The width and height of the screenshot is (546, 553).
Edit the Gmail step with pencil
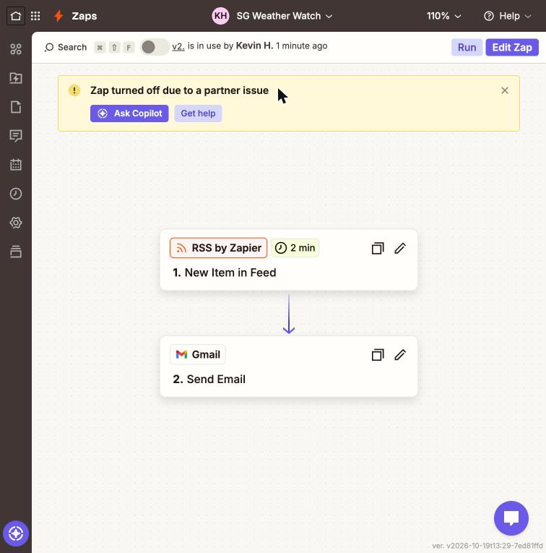[400, 355]
